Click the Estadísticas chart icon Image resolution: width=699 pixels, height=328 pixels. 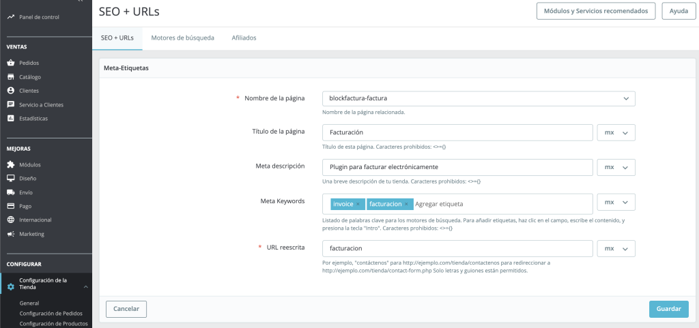click(11, 119)
